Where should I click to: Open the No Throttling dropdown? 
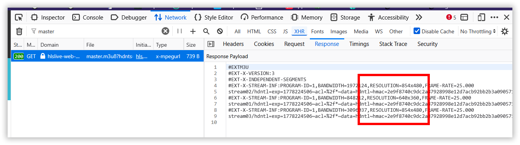click(478, 31)
